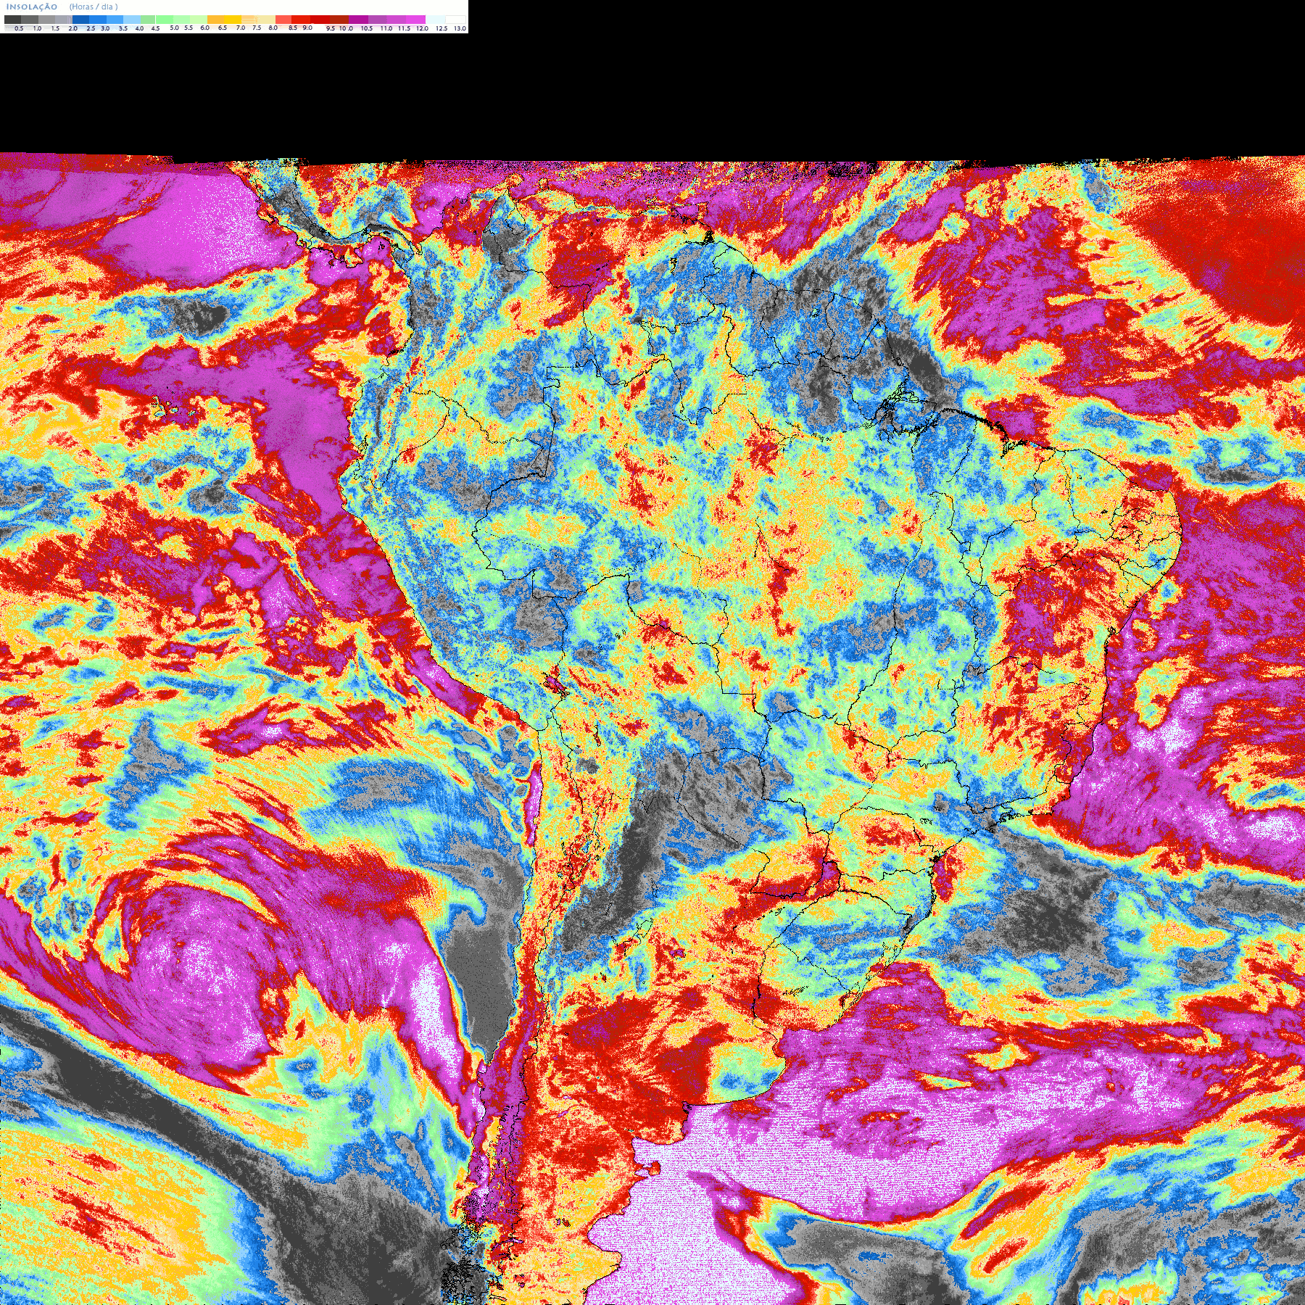Click the 6.0 legend value

(204, 28)
